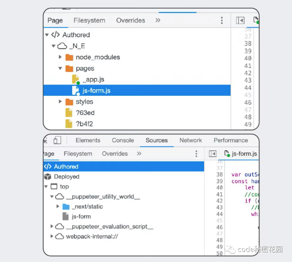Collapse the top frame node

46,186
